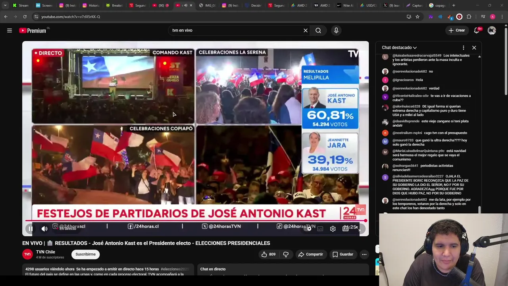Screen dimensions: 508x286
Task: Clear the search box with the X
Action: pyautogui.click(x=306, y=31)
